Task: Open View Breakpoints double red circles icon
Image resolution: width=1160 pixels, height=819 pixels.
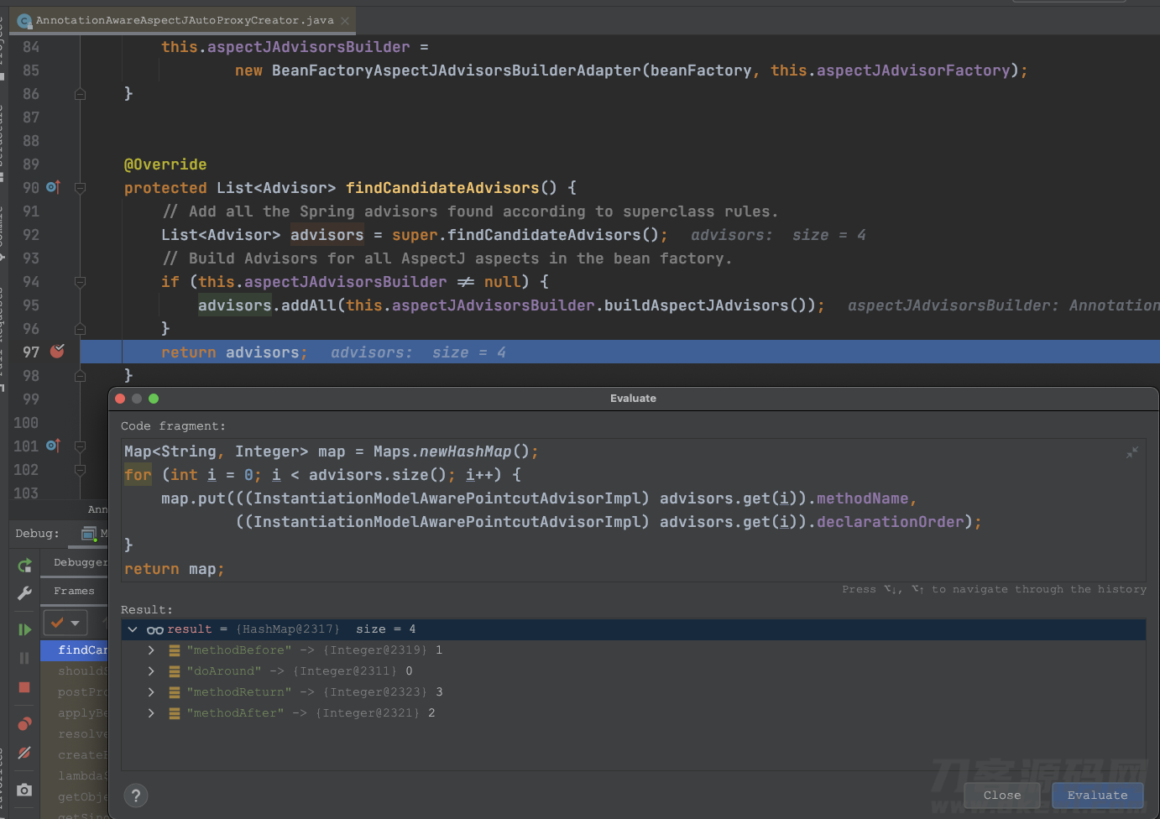Action: [x=24, y=723]
